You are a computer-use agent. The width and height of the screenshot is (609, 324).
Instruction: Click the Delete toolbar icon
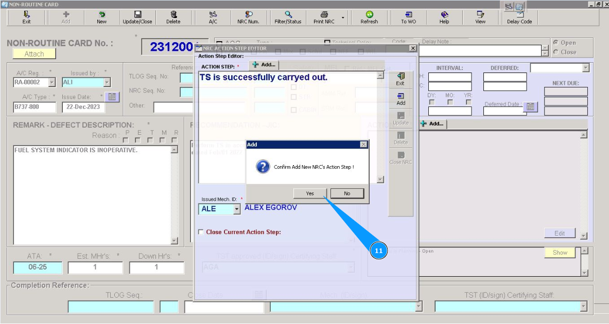[173, 15]
